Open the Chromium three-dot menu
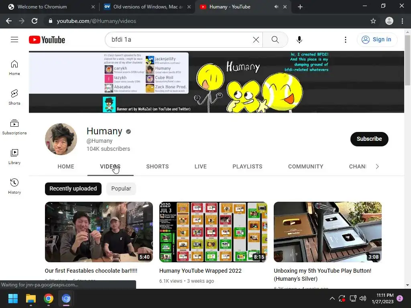 (x=402, y=21)
